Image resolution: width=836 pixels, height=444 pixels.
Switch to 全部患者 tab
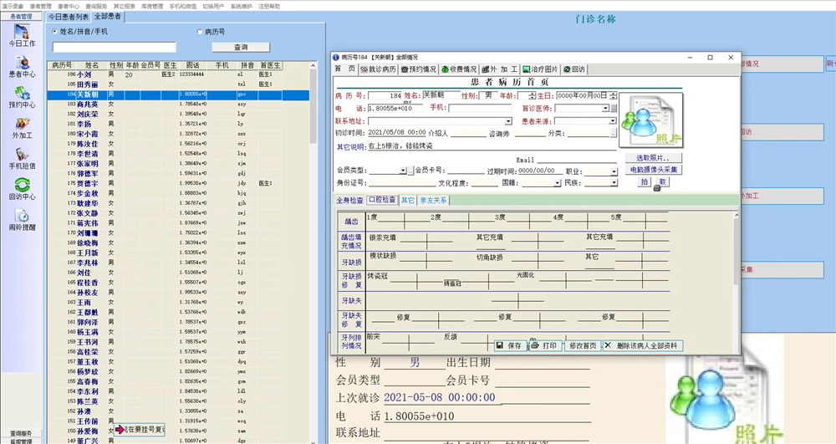(108, 17)
